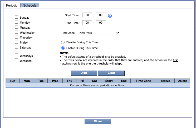Click the Thu column header

pyautogui.click(x=70, y=81)
